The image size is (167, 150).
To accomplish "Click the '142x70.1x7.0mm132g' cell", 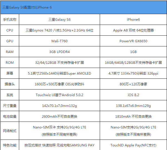I will coord(59,106).
